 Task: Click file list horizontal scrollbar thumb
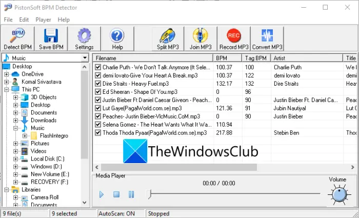coord(179,167)
